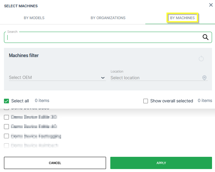Switch to the By Models tab

pyautogui.click(x=34, y=18)
